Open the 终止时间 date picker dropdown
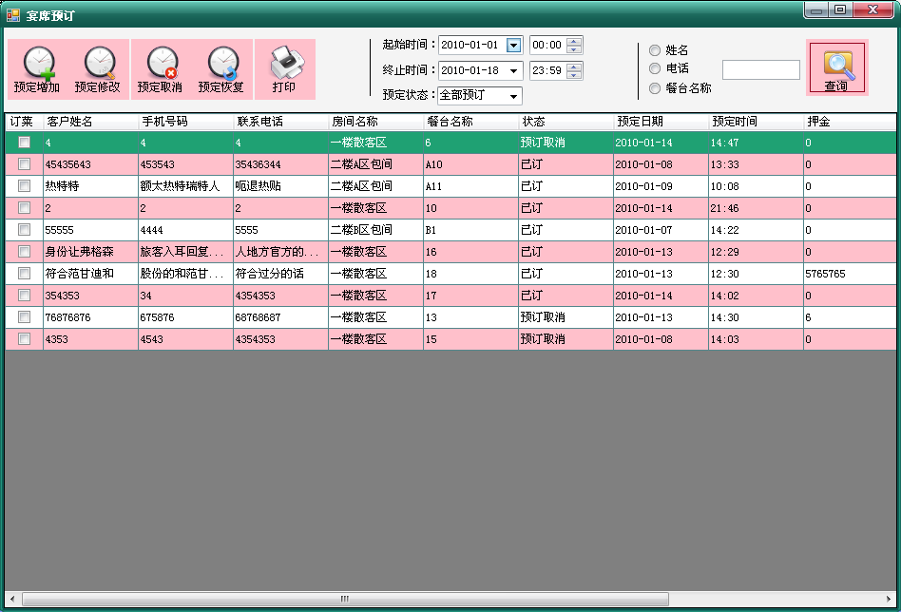This screenshot has width=901, height=612. pyautogui.click(x=514, y=70)
